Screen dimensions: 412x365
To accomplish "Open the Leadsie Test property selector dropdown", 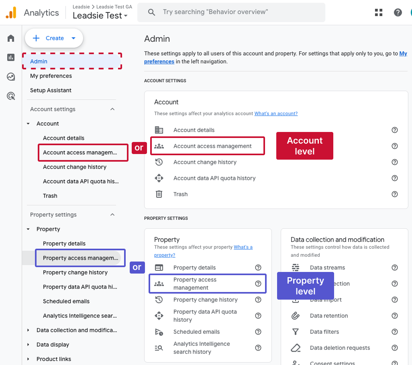I will (100, 16).
